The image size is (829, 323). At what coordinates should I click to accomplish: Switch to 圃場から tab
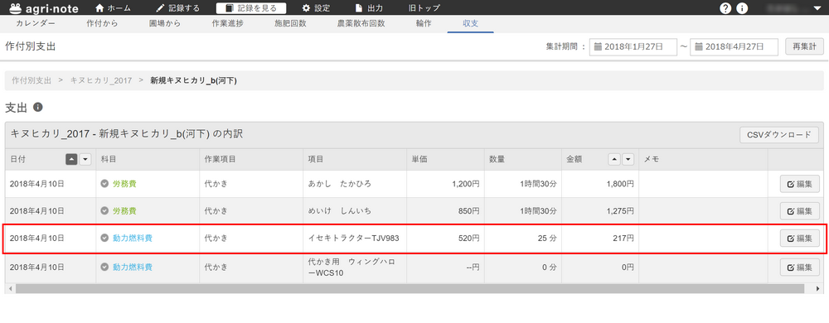pyautogui.click(x=165, y=23)
